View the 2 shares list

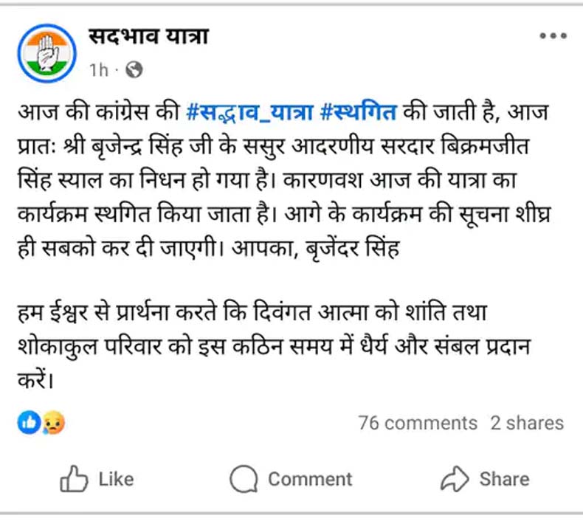(527, 423)
